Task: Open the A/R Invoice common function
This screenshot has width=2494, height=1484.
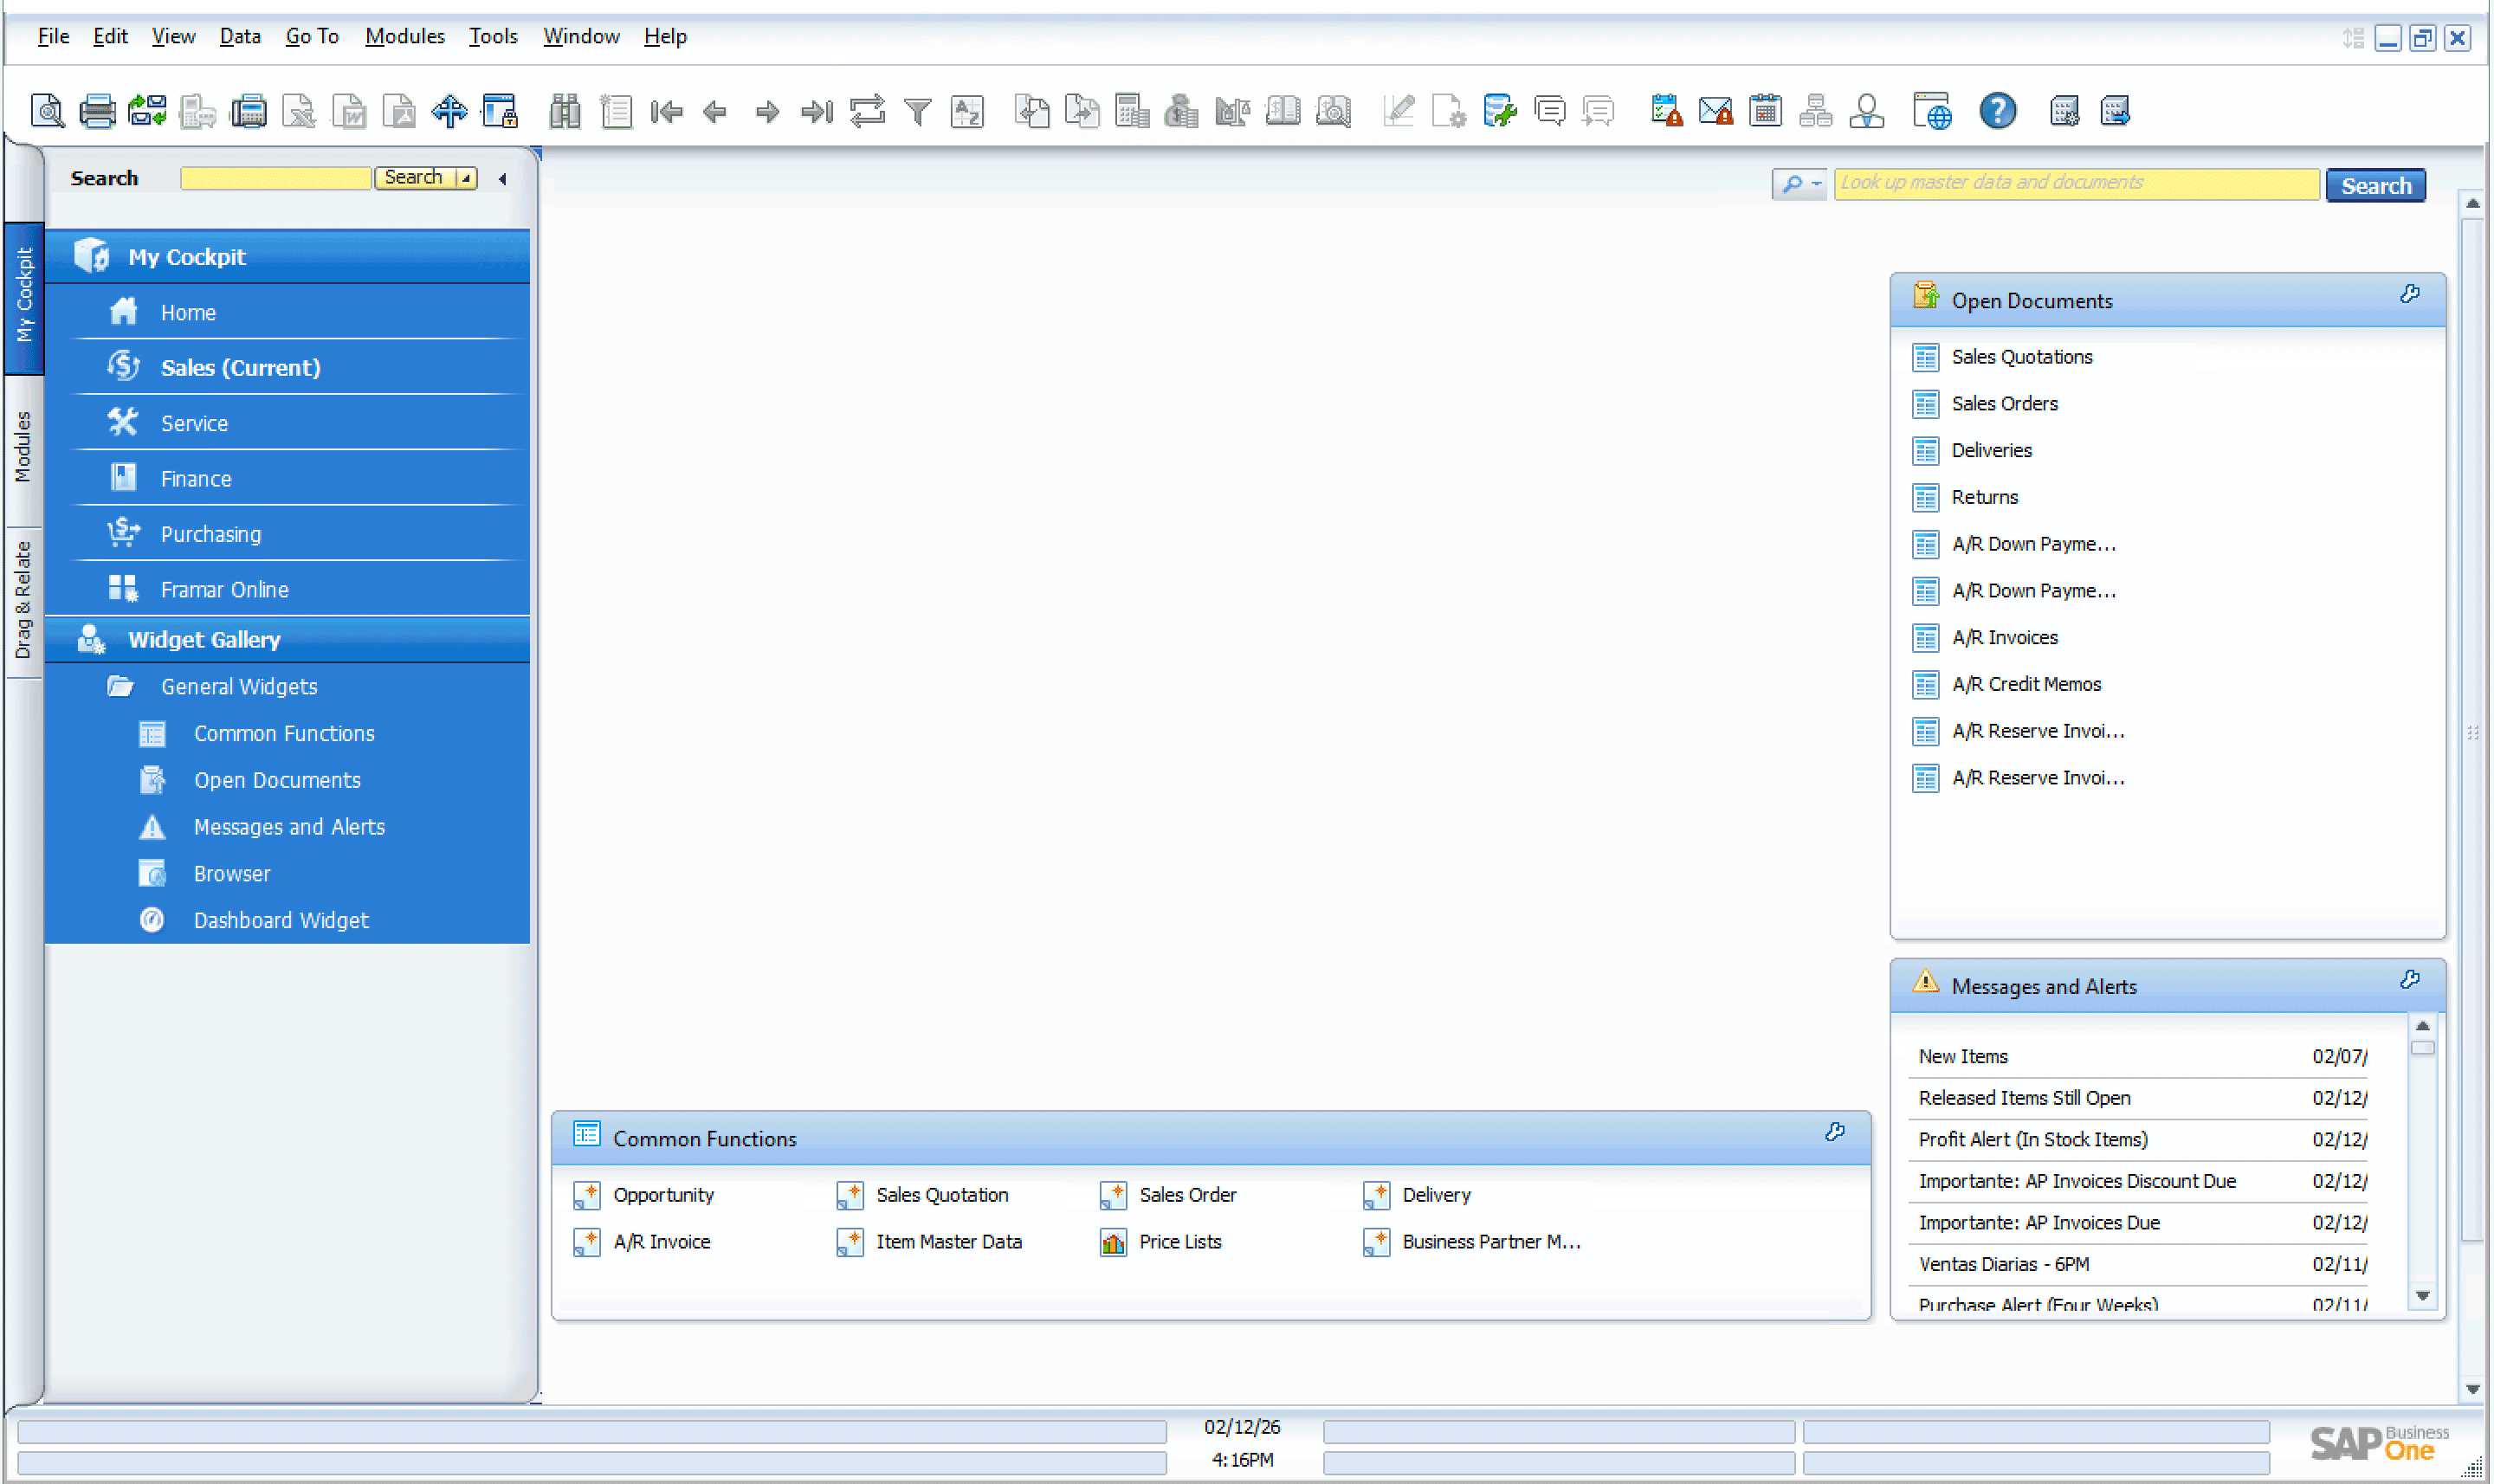Action: [661, 1241]
